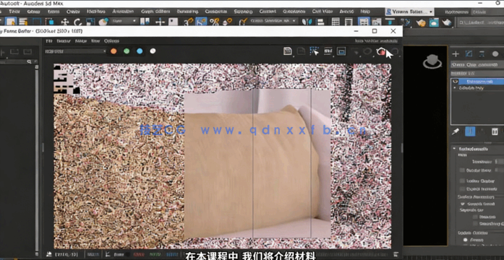Open frame buffer Options menu
The height and width of the screenshot is (260, 504).
pos(111,40)
